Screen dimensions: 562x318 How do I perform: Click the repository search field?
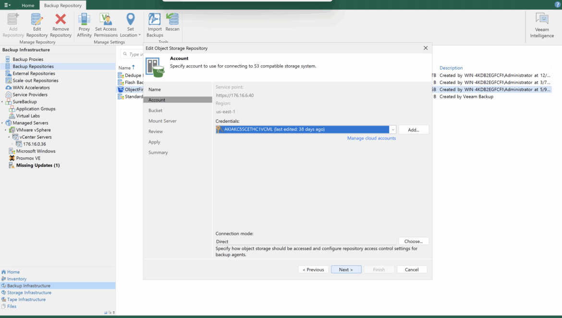[132, 54]
